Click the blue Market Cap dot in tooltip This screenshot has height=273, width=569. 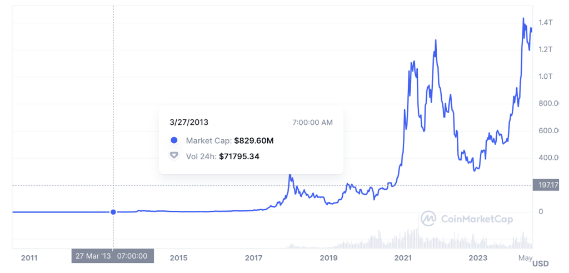coord(174,140)
